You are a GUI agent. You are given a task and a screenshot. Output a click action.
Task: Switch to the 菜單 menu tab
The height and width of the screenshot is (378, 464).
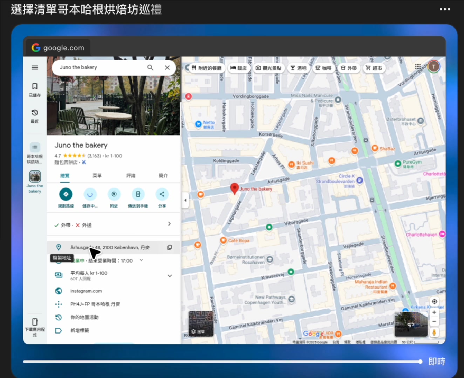coord(97,176)
